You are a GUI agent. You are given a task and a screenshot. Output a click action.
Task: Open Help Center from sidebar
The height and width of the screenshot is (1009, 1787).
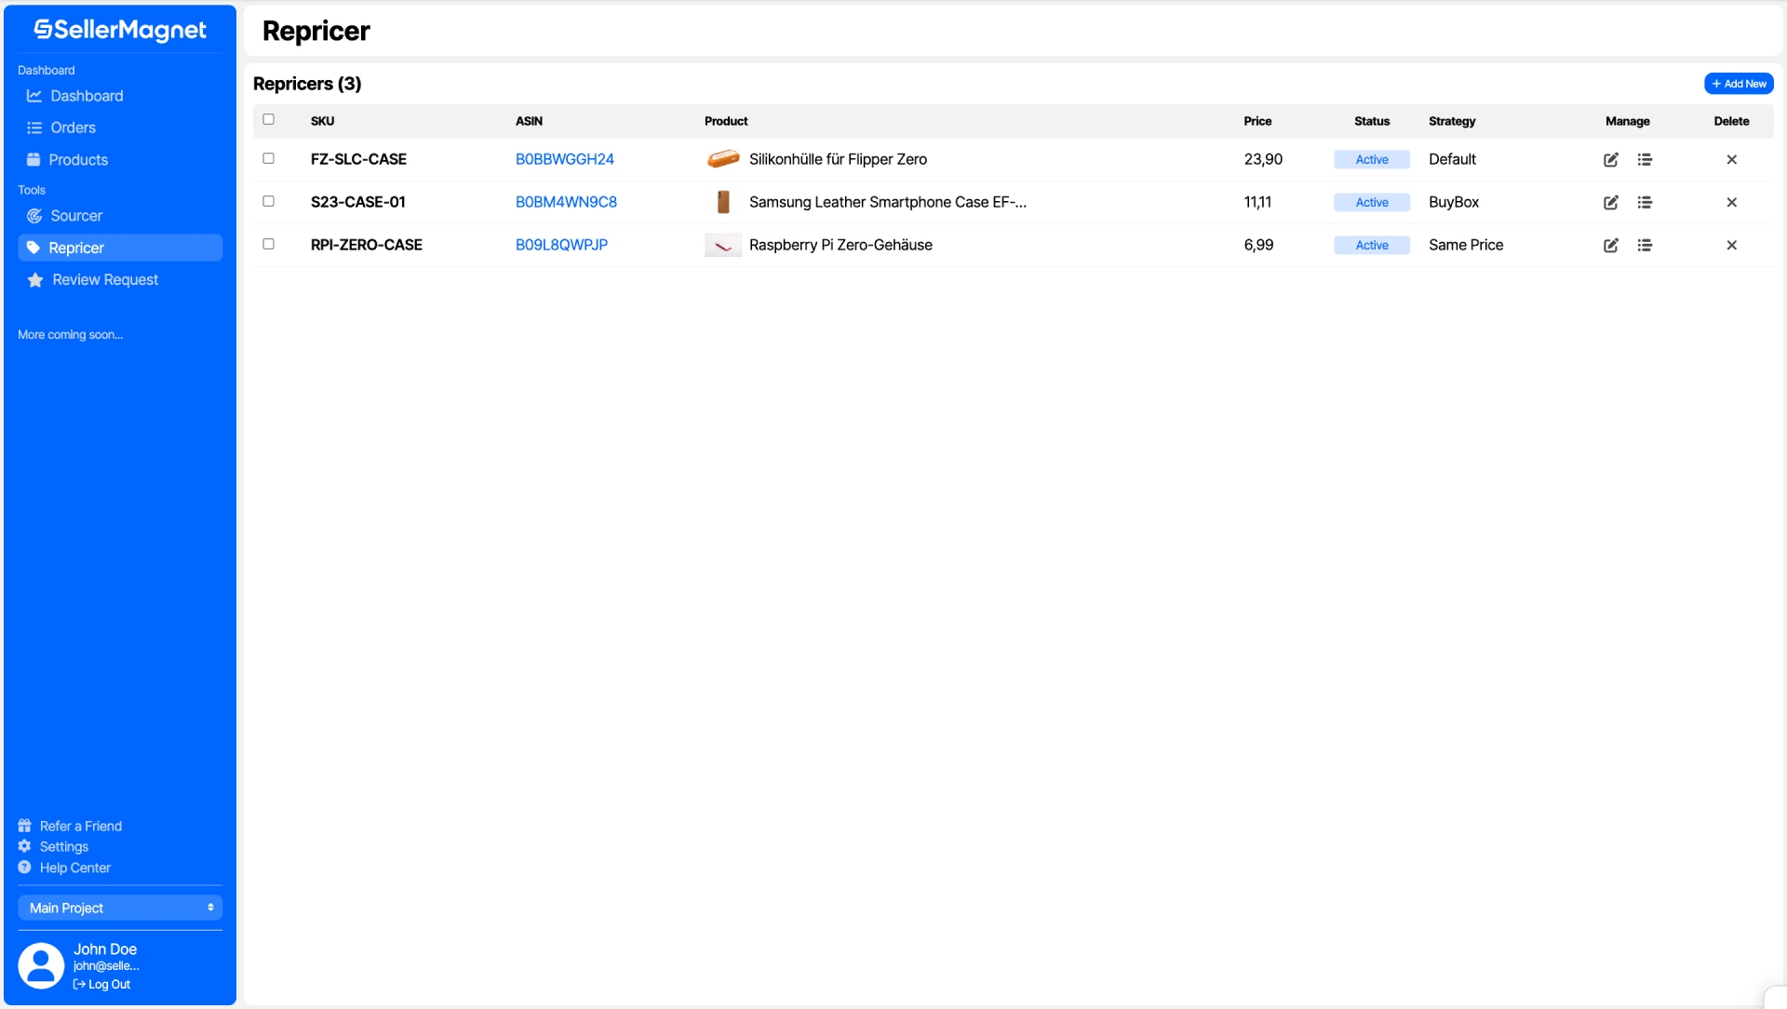click(74, 868)
